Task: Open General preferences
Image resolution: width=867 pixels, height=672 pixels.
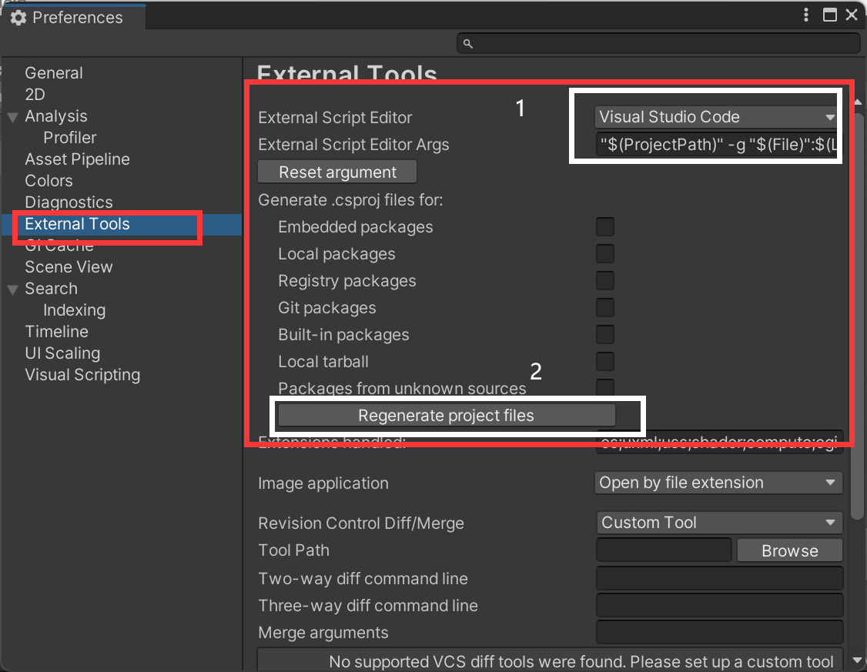Action: click(54, 73)
